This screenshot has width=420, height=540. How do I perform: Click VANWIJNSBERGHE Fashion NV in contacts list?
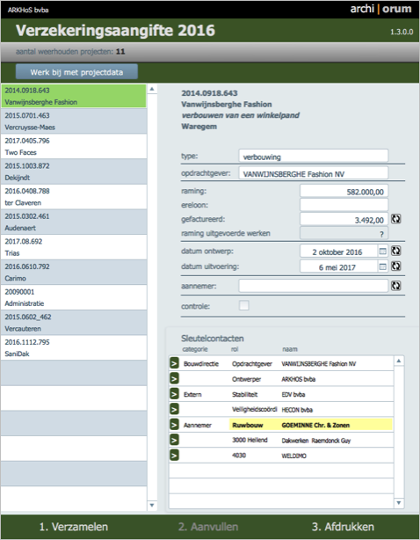click(319, 364)
